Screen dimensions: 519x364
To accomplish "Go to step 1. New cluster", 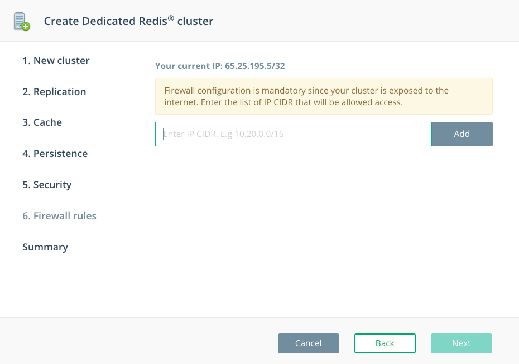I will [56, 61].
